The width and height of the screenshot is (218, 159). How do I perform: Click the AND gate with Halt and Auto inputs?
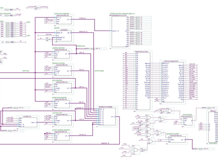coord(149,118)
